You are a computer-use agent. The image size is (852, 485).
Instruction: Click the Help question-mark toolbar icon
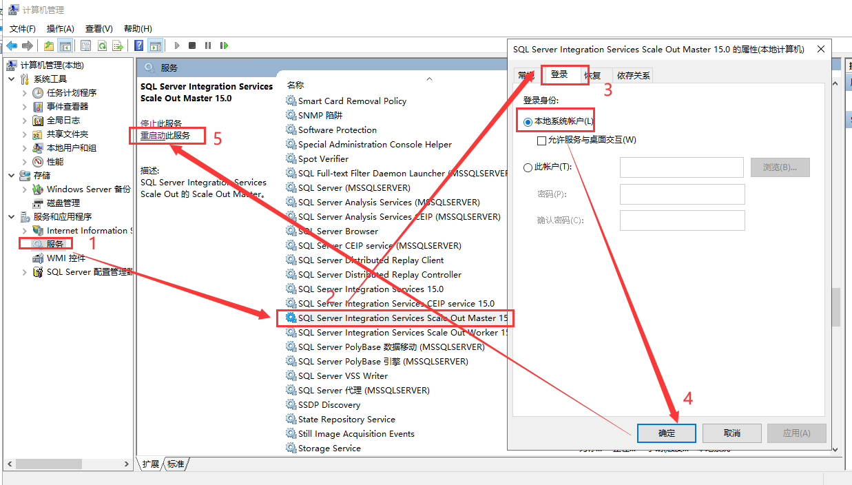click(x=138, y=45)
